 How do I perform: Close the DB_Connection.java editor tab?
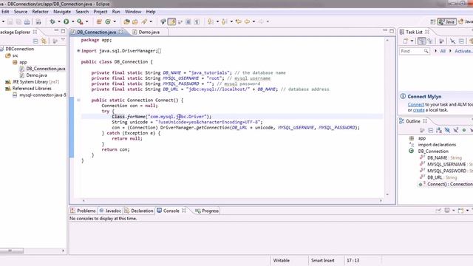point(121,32)
